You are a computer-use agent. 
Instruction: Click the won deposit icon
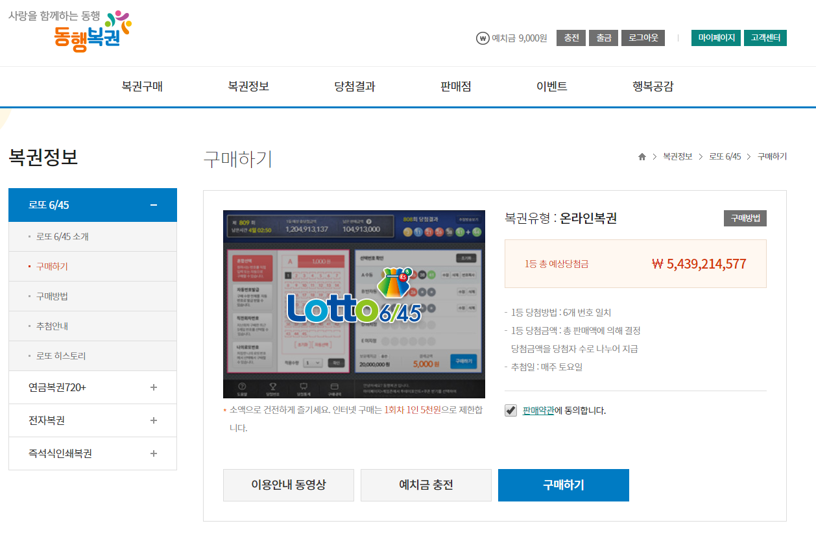[482, 38]
